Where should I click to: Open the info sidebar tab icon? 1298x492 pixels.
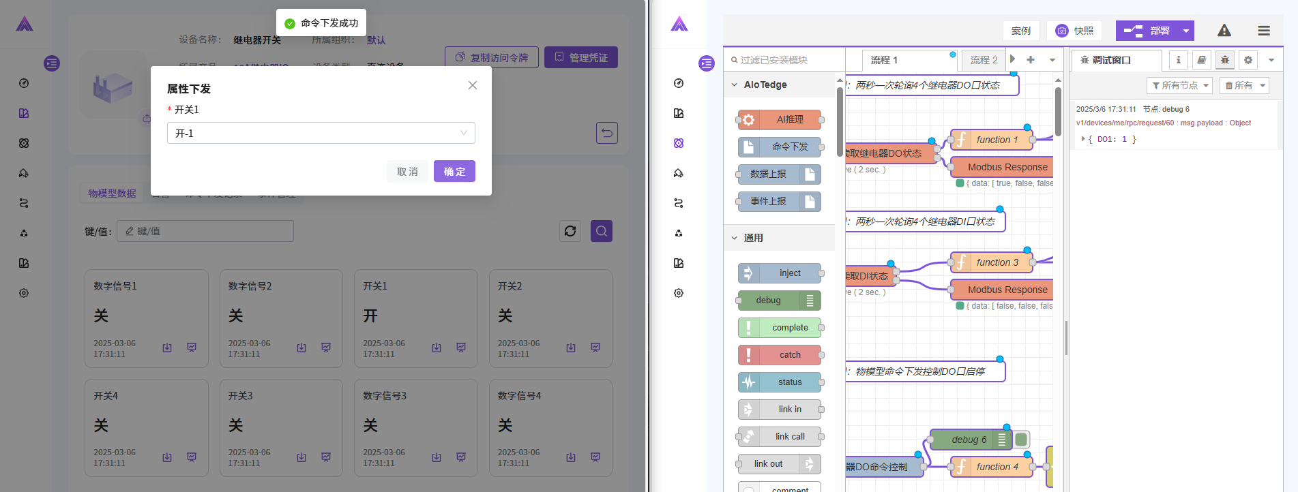click(x=1178, y=60)
